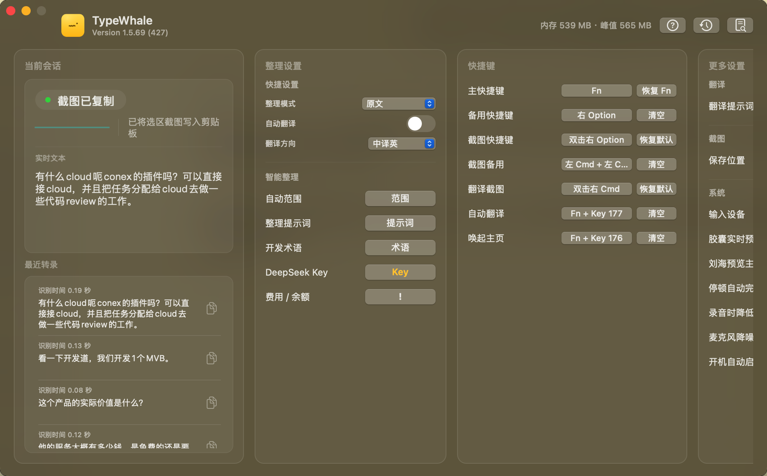Click the DeepSeek Key button

tap(400, 272)
